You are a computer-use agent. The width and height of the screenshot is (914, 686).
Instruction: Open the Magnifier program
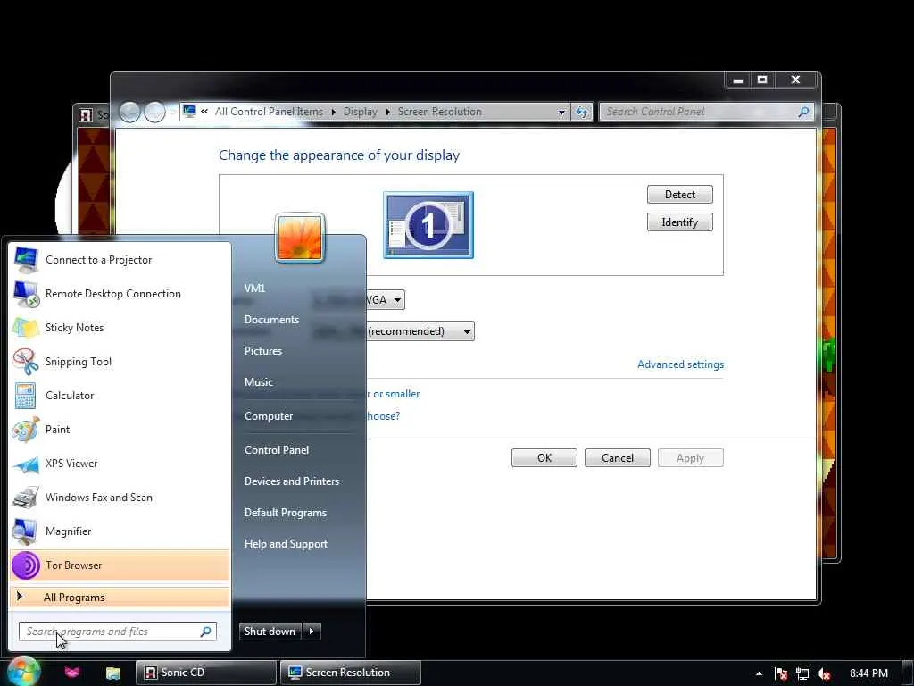[x=120, y=531]
